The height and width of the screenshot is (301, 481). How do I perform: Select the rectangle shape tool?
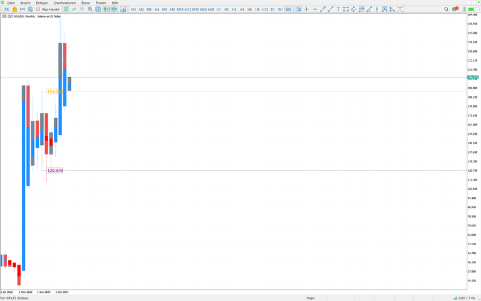346,9
